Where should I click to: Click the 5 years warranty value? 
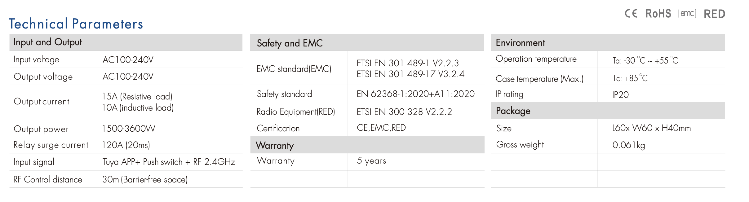(371, 161)
